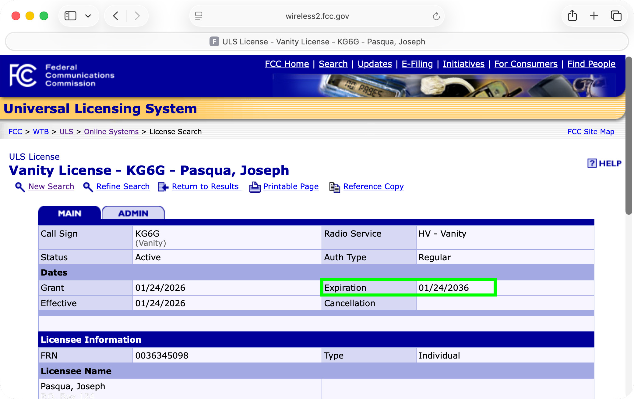Click the Find People link
634x399 pixels.
tap(591, 64)
